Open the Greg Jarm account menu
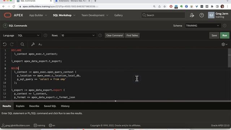231x130 pixels. [218, 15]
